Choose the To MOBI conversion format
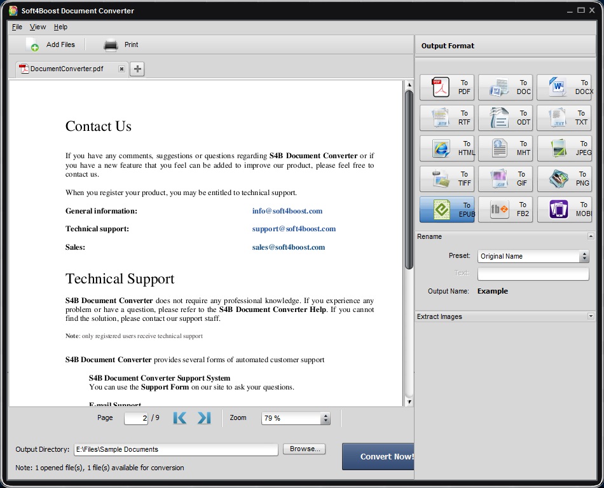Viewport: 604px width, 488px height. (x=564, y=209)
